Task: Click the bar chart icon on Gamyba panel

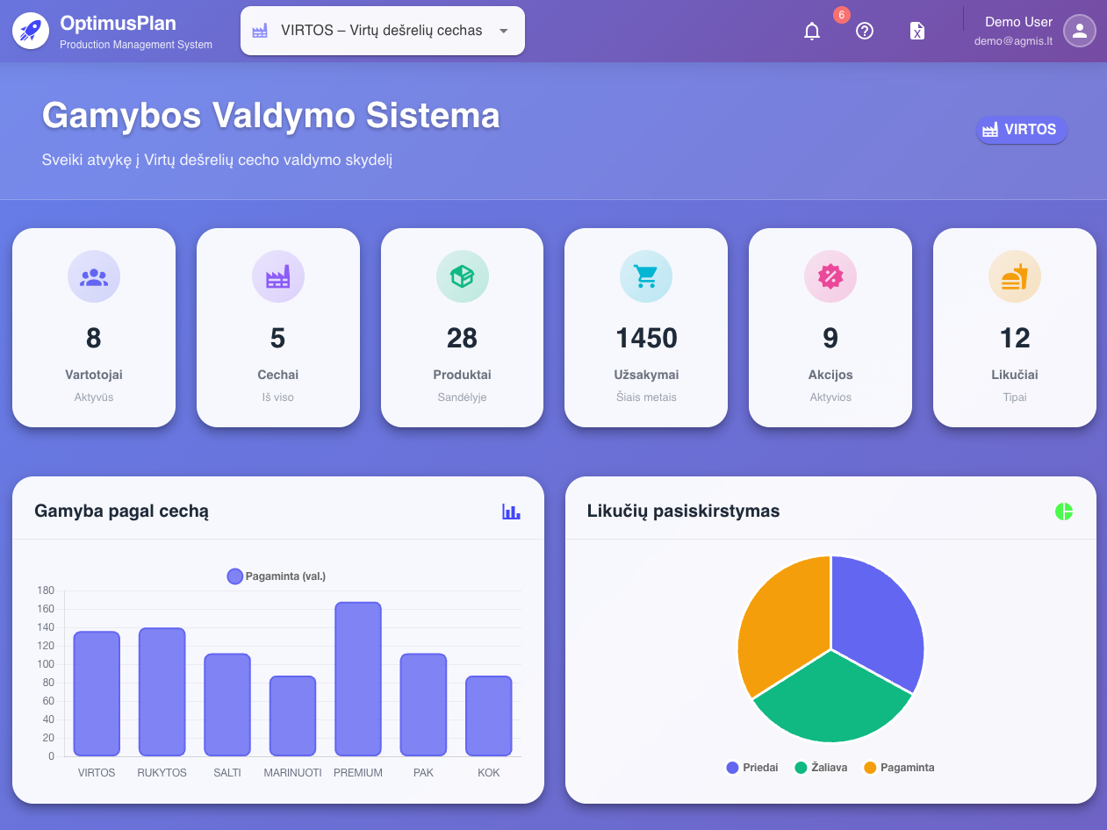Action: tap(511, 511)
